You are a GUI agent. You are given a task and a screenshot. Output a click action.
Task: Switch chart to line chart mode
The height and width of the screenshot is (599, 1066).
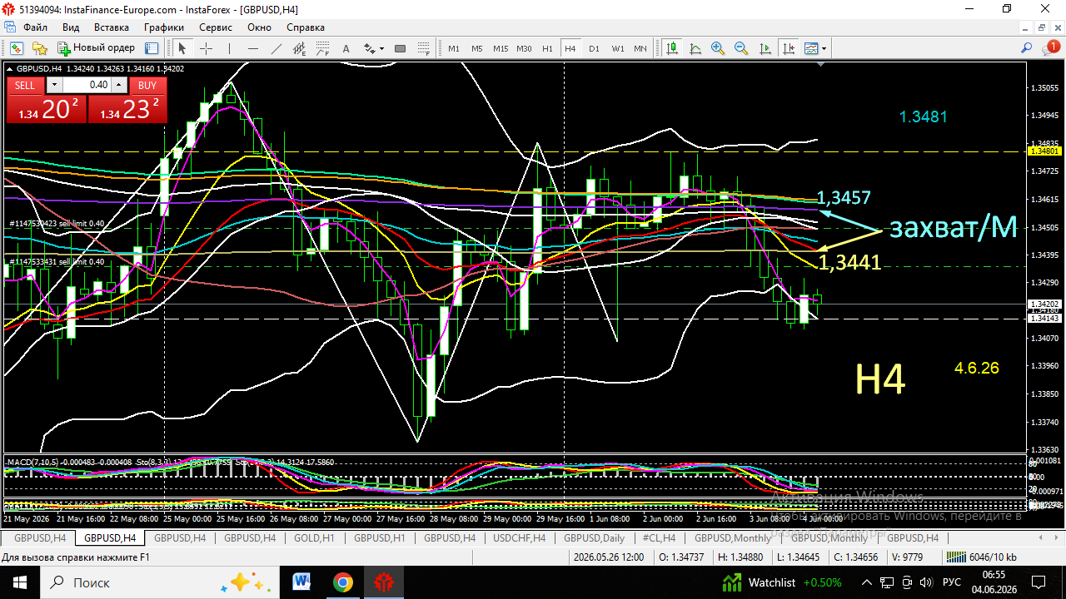(695, 48)
